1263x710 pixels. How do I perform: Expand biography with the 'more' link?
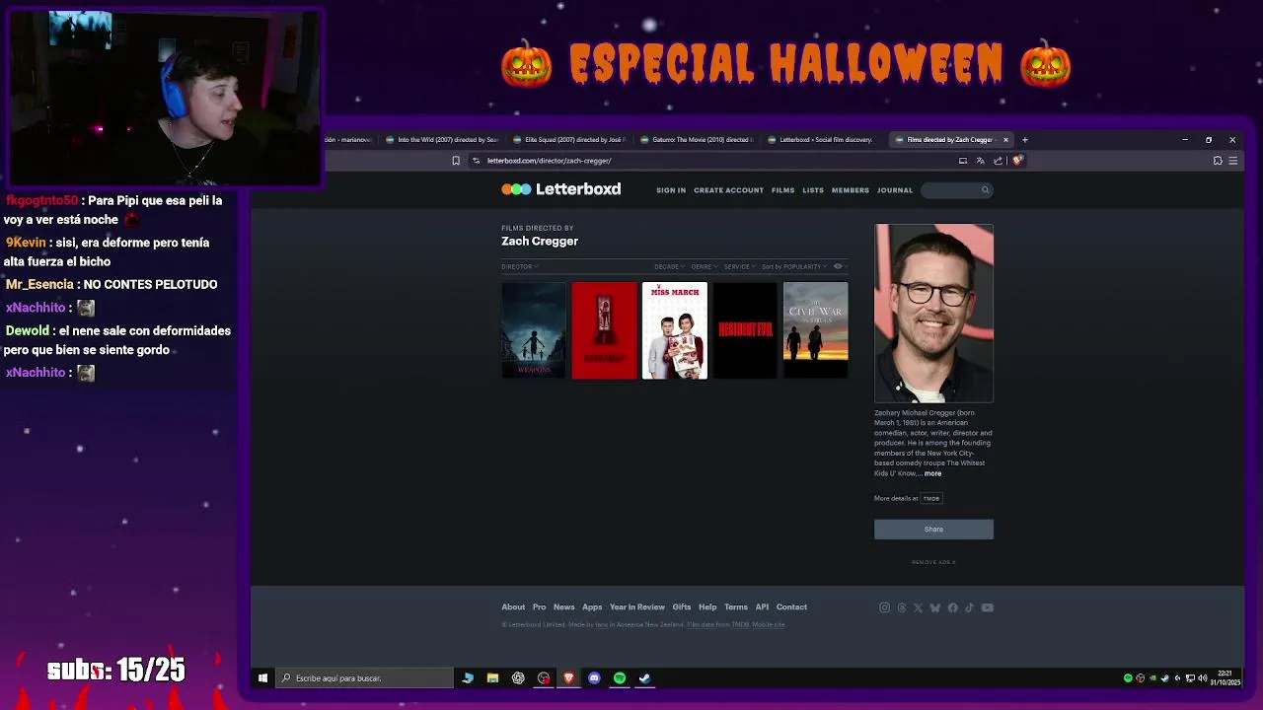[932, 473]
